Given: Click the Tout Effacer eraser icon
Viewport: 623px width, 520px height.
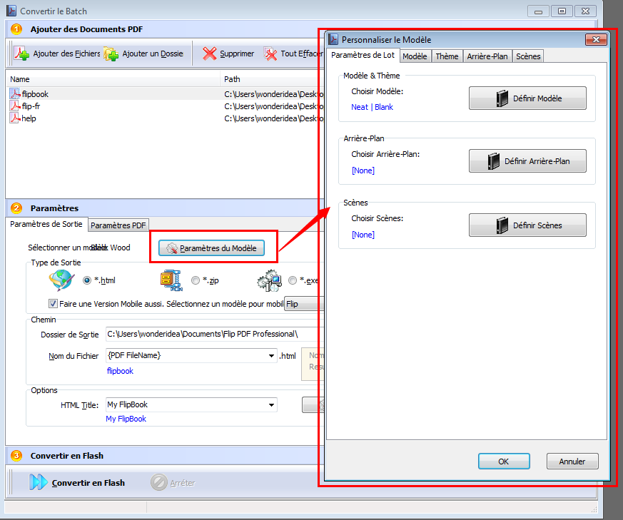Looking at the screenshot, I should (270, 53).
